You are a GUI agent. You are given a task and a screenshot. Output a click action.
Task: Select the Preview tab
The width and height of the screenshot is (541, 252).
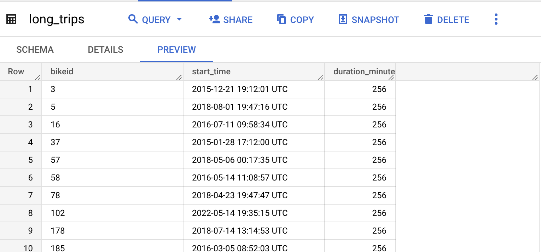pyautogui.click(x=176, y=50)
